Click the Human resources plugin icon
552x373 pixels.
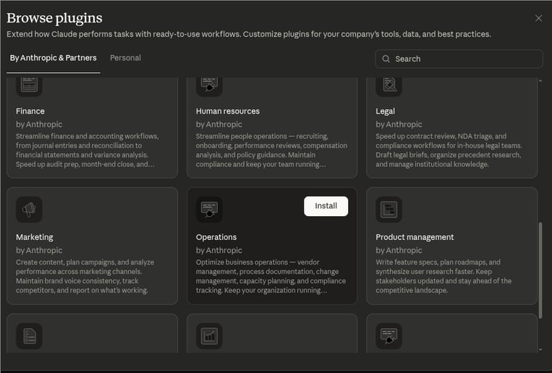click(209, 85)
